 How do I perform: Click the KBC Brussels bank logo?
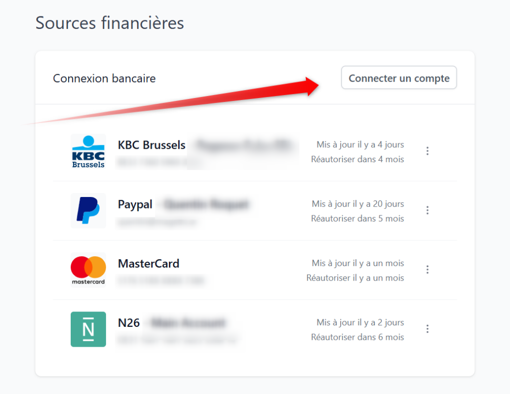88,151
